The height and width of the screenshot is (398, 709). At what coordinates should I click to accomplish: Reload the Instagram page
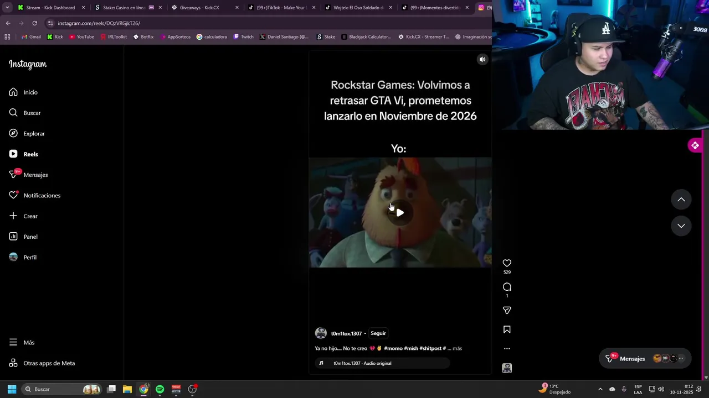click(34, 23)
